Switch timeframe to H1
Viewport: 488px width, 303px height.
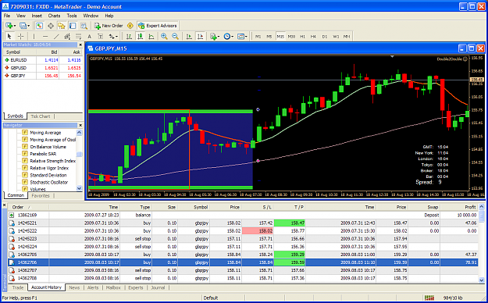coord(302,37)
